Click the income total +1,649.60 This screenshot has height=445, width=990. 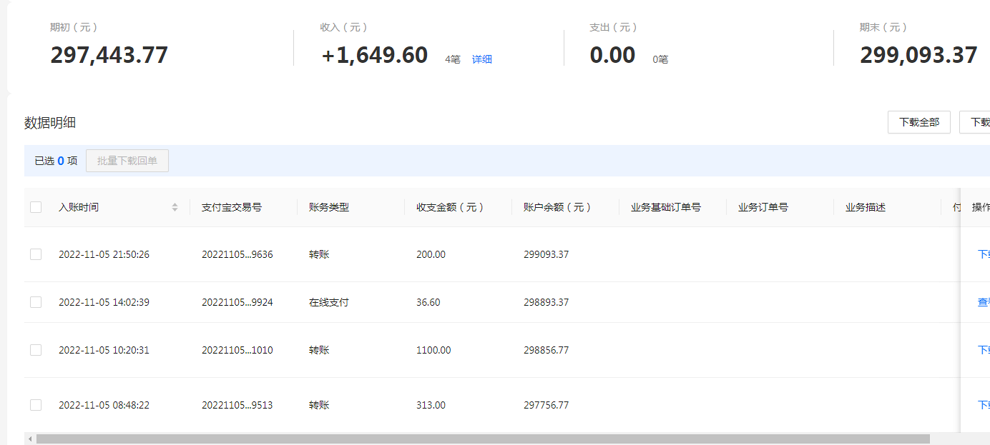[x=375, y=55]
